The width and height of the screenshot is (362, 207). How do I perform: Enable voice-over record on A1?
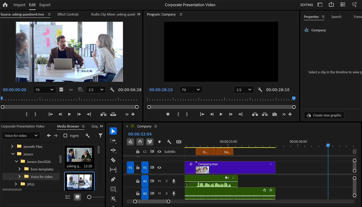click(x=174, y=181)
